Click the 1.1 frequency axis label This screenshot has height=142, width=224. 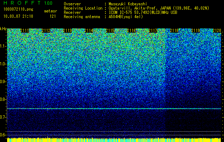[3, 46]
